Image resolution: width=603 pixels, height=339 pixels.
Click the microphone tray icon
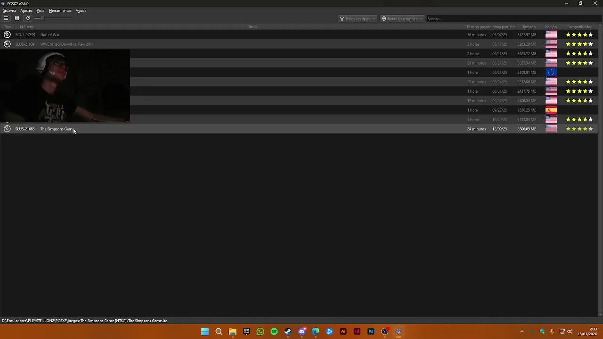pyautogui.click(x=552, y=331)
